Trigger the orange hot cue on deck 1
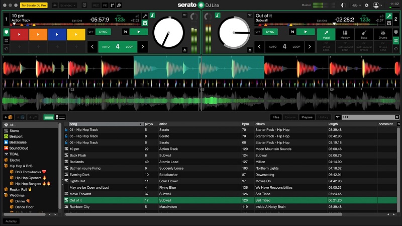 point(38,34)
